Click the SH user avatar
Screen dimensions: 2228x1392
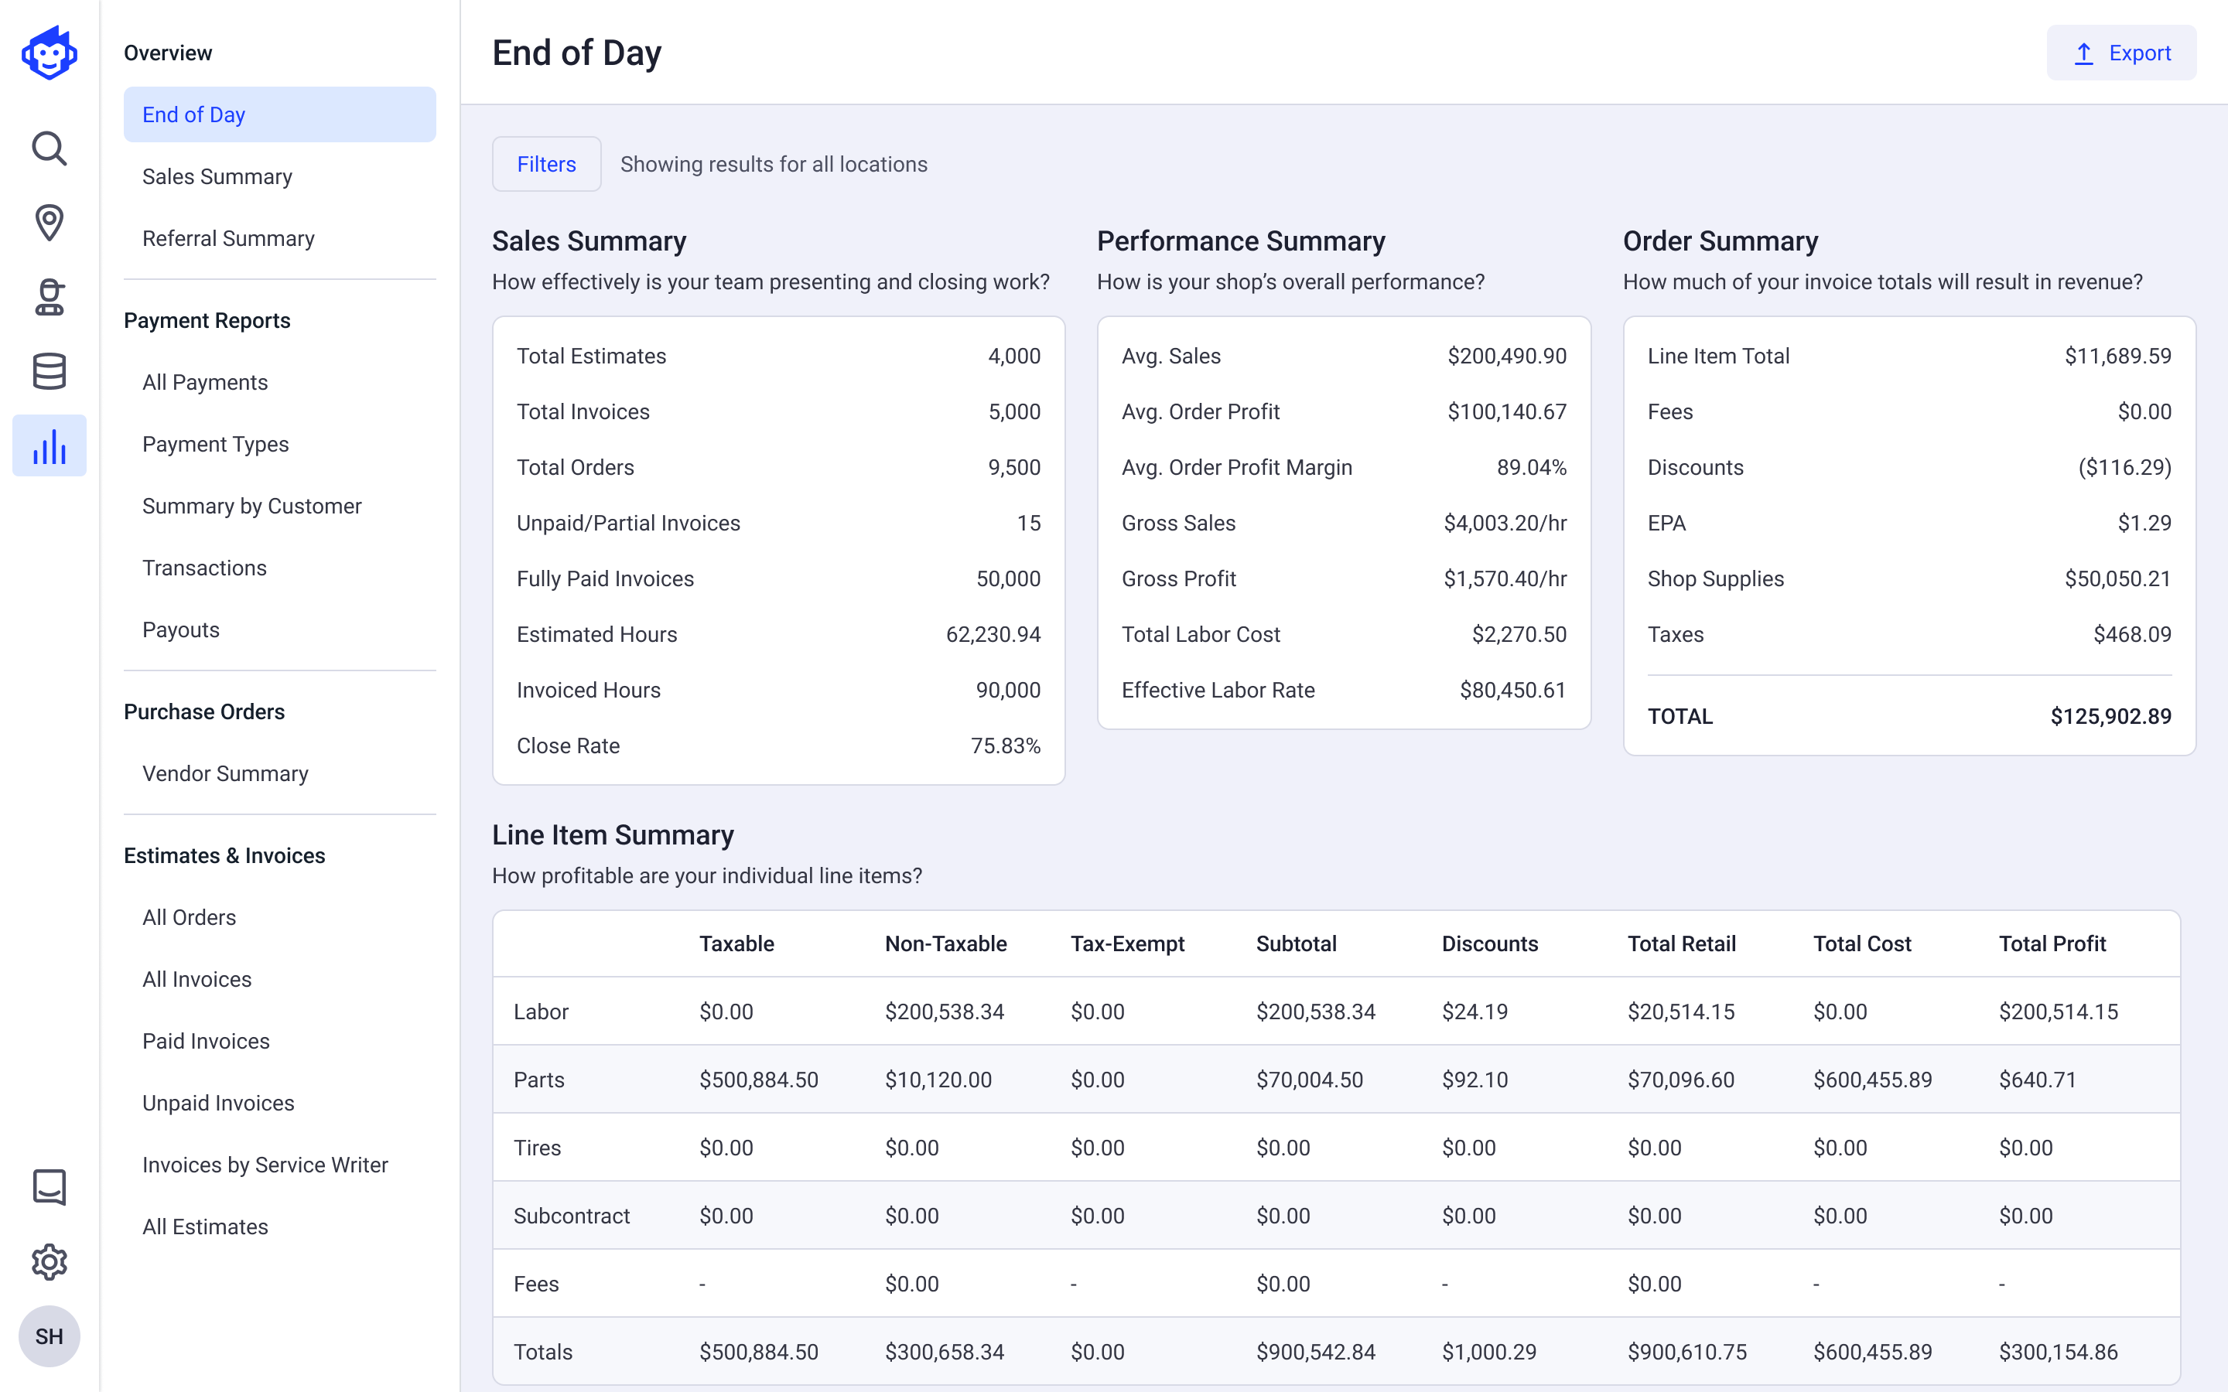pos(49,1336)
